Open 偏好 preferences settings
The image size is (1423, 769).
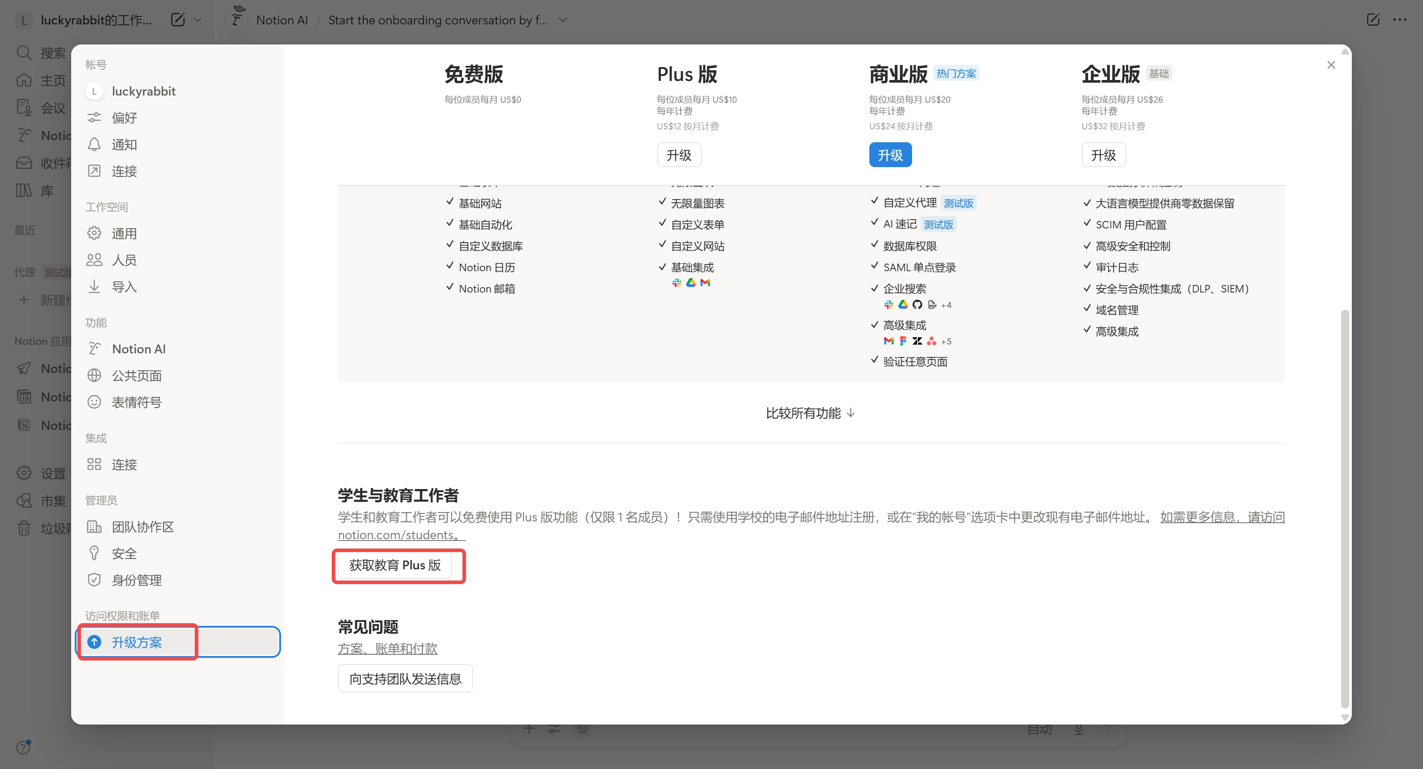coord(178,118)
